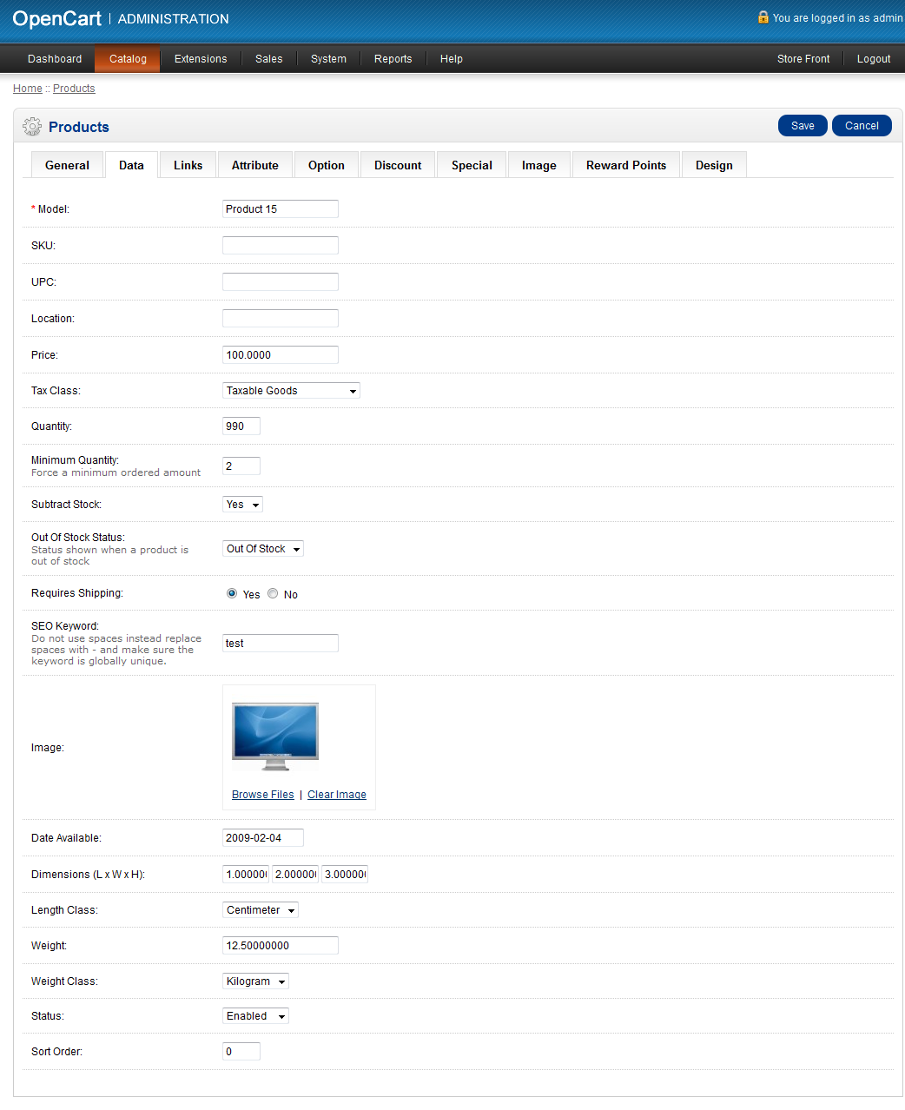Change the Status dropdown from Enabled
The image size is (905, 1110).
(x=255, y=1016)
